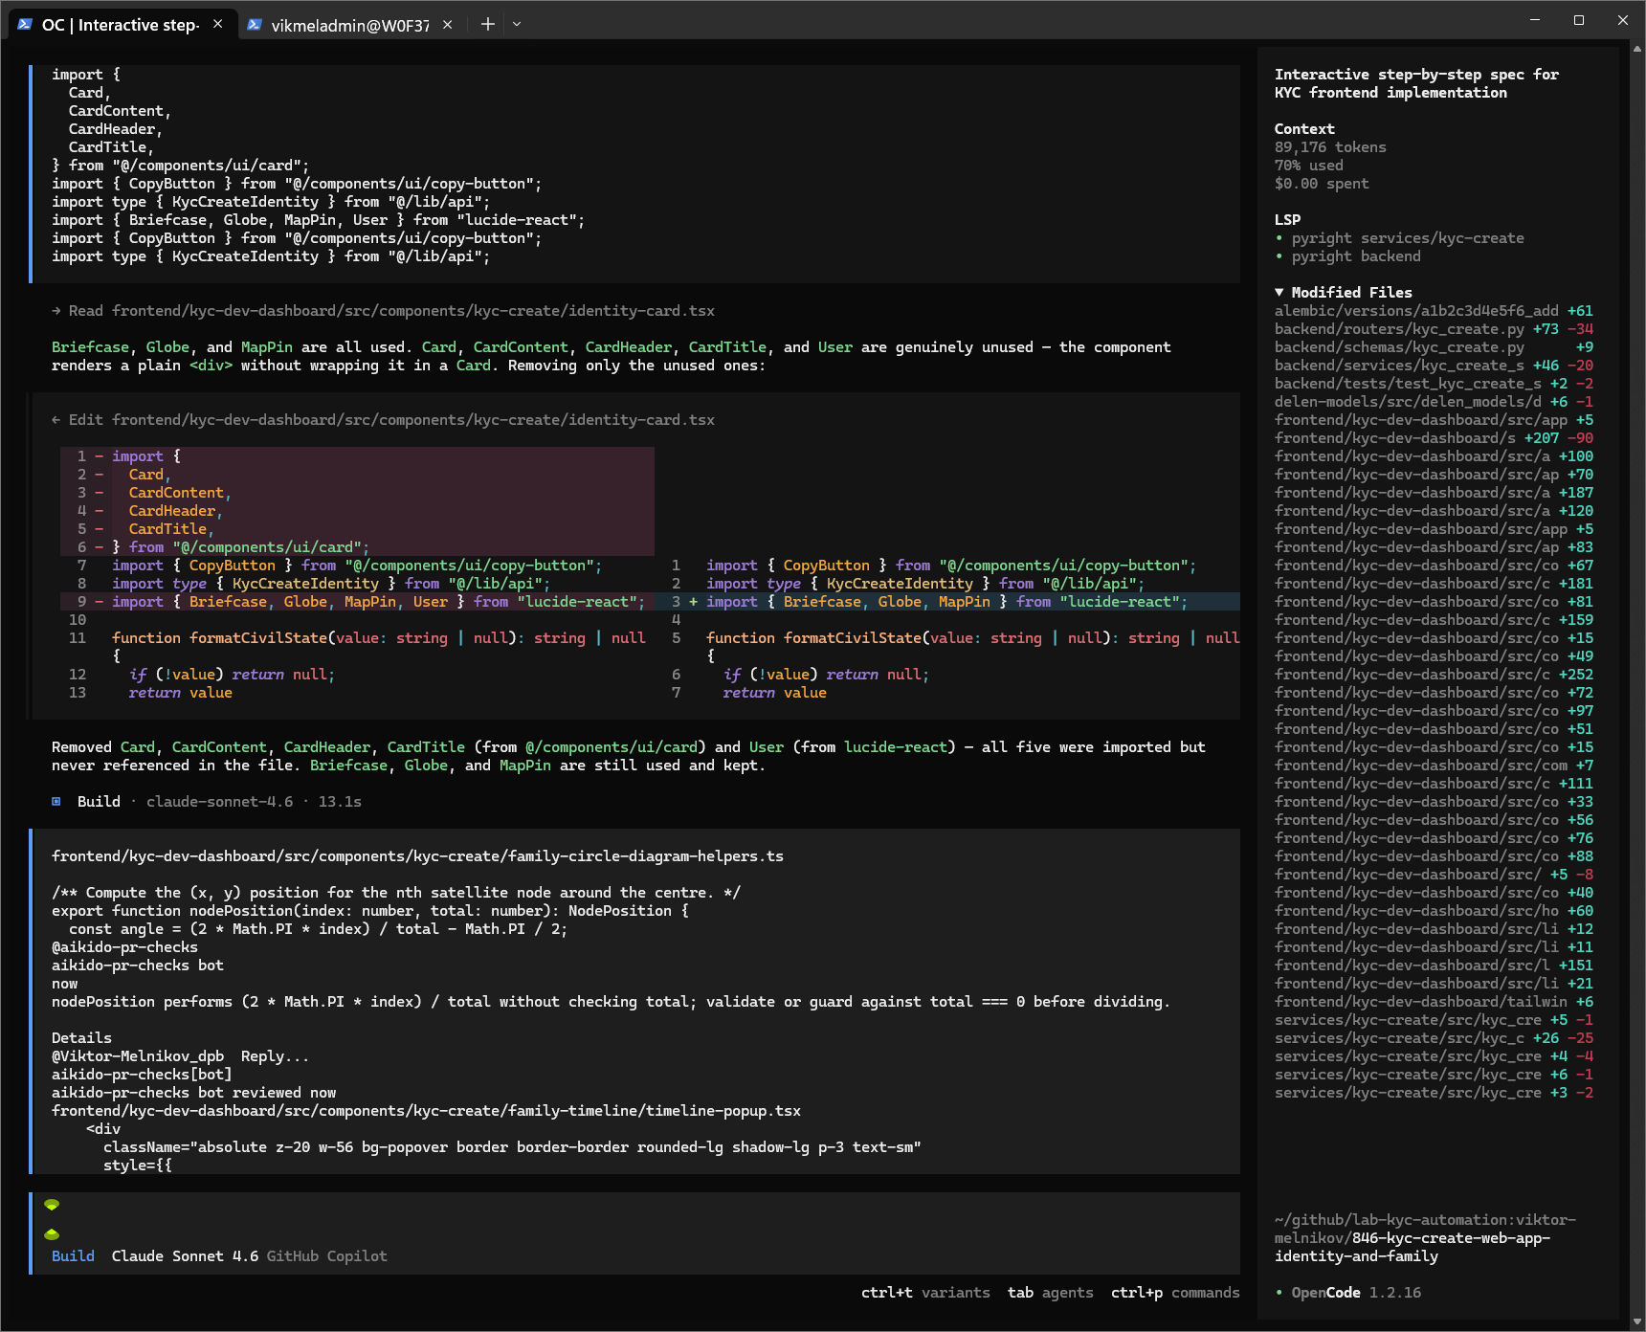The image size is (1646, 1332).
Task: Select the services/kyc-create row with +26 -25
Action: coord(1434,1038)
